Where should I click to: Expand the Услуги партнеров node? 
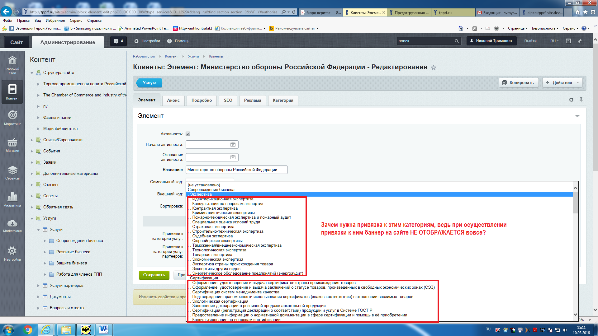(x=38, y=286)
